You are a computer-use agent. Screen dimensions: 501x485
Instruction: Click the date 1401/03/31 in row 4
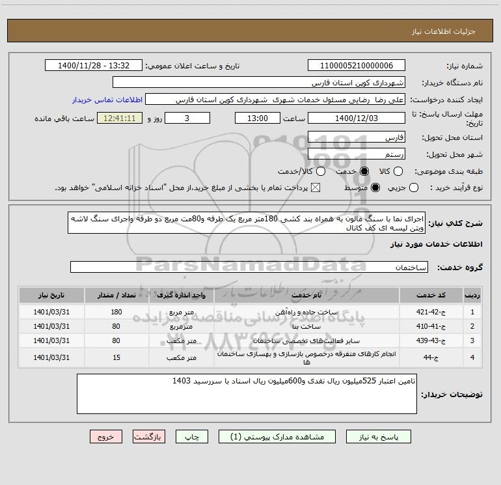tap(51, 357)
